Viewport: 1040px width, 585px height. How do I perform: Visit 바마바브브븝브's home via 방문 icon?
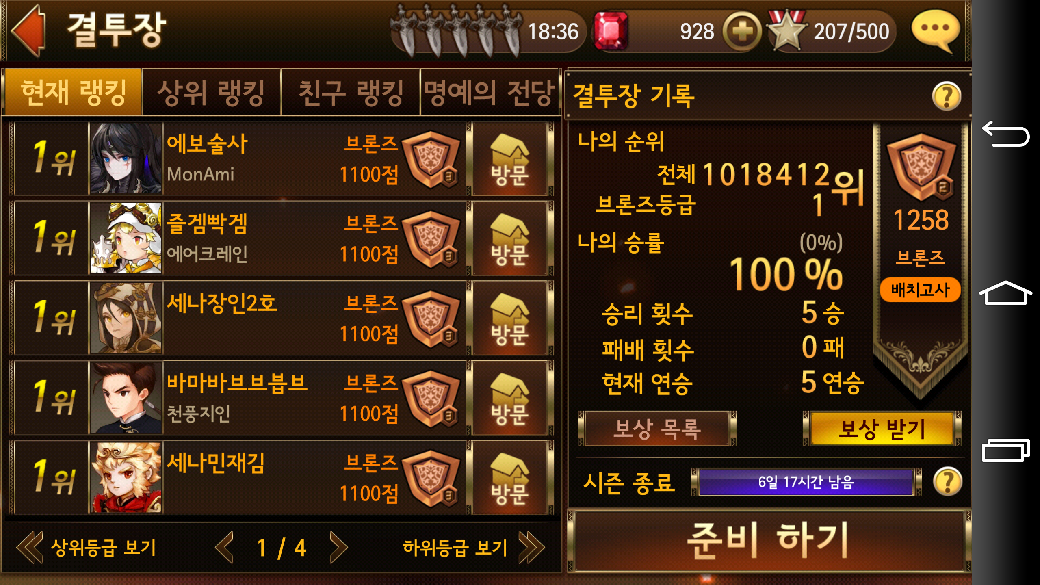click(510, 399)
